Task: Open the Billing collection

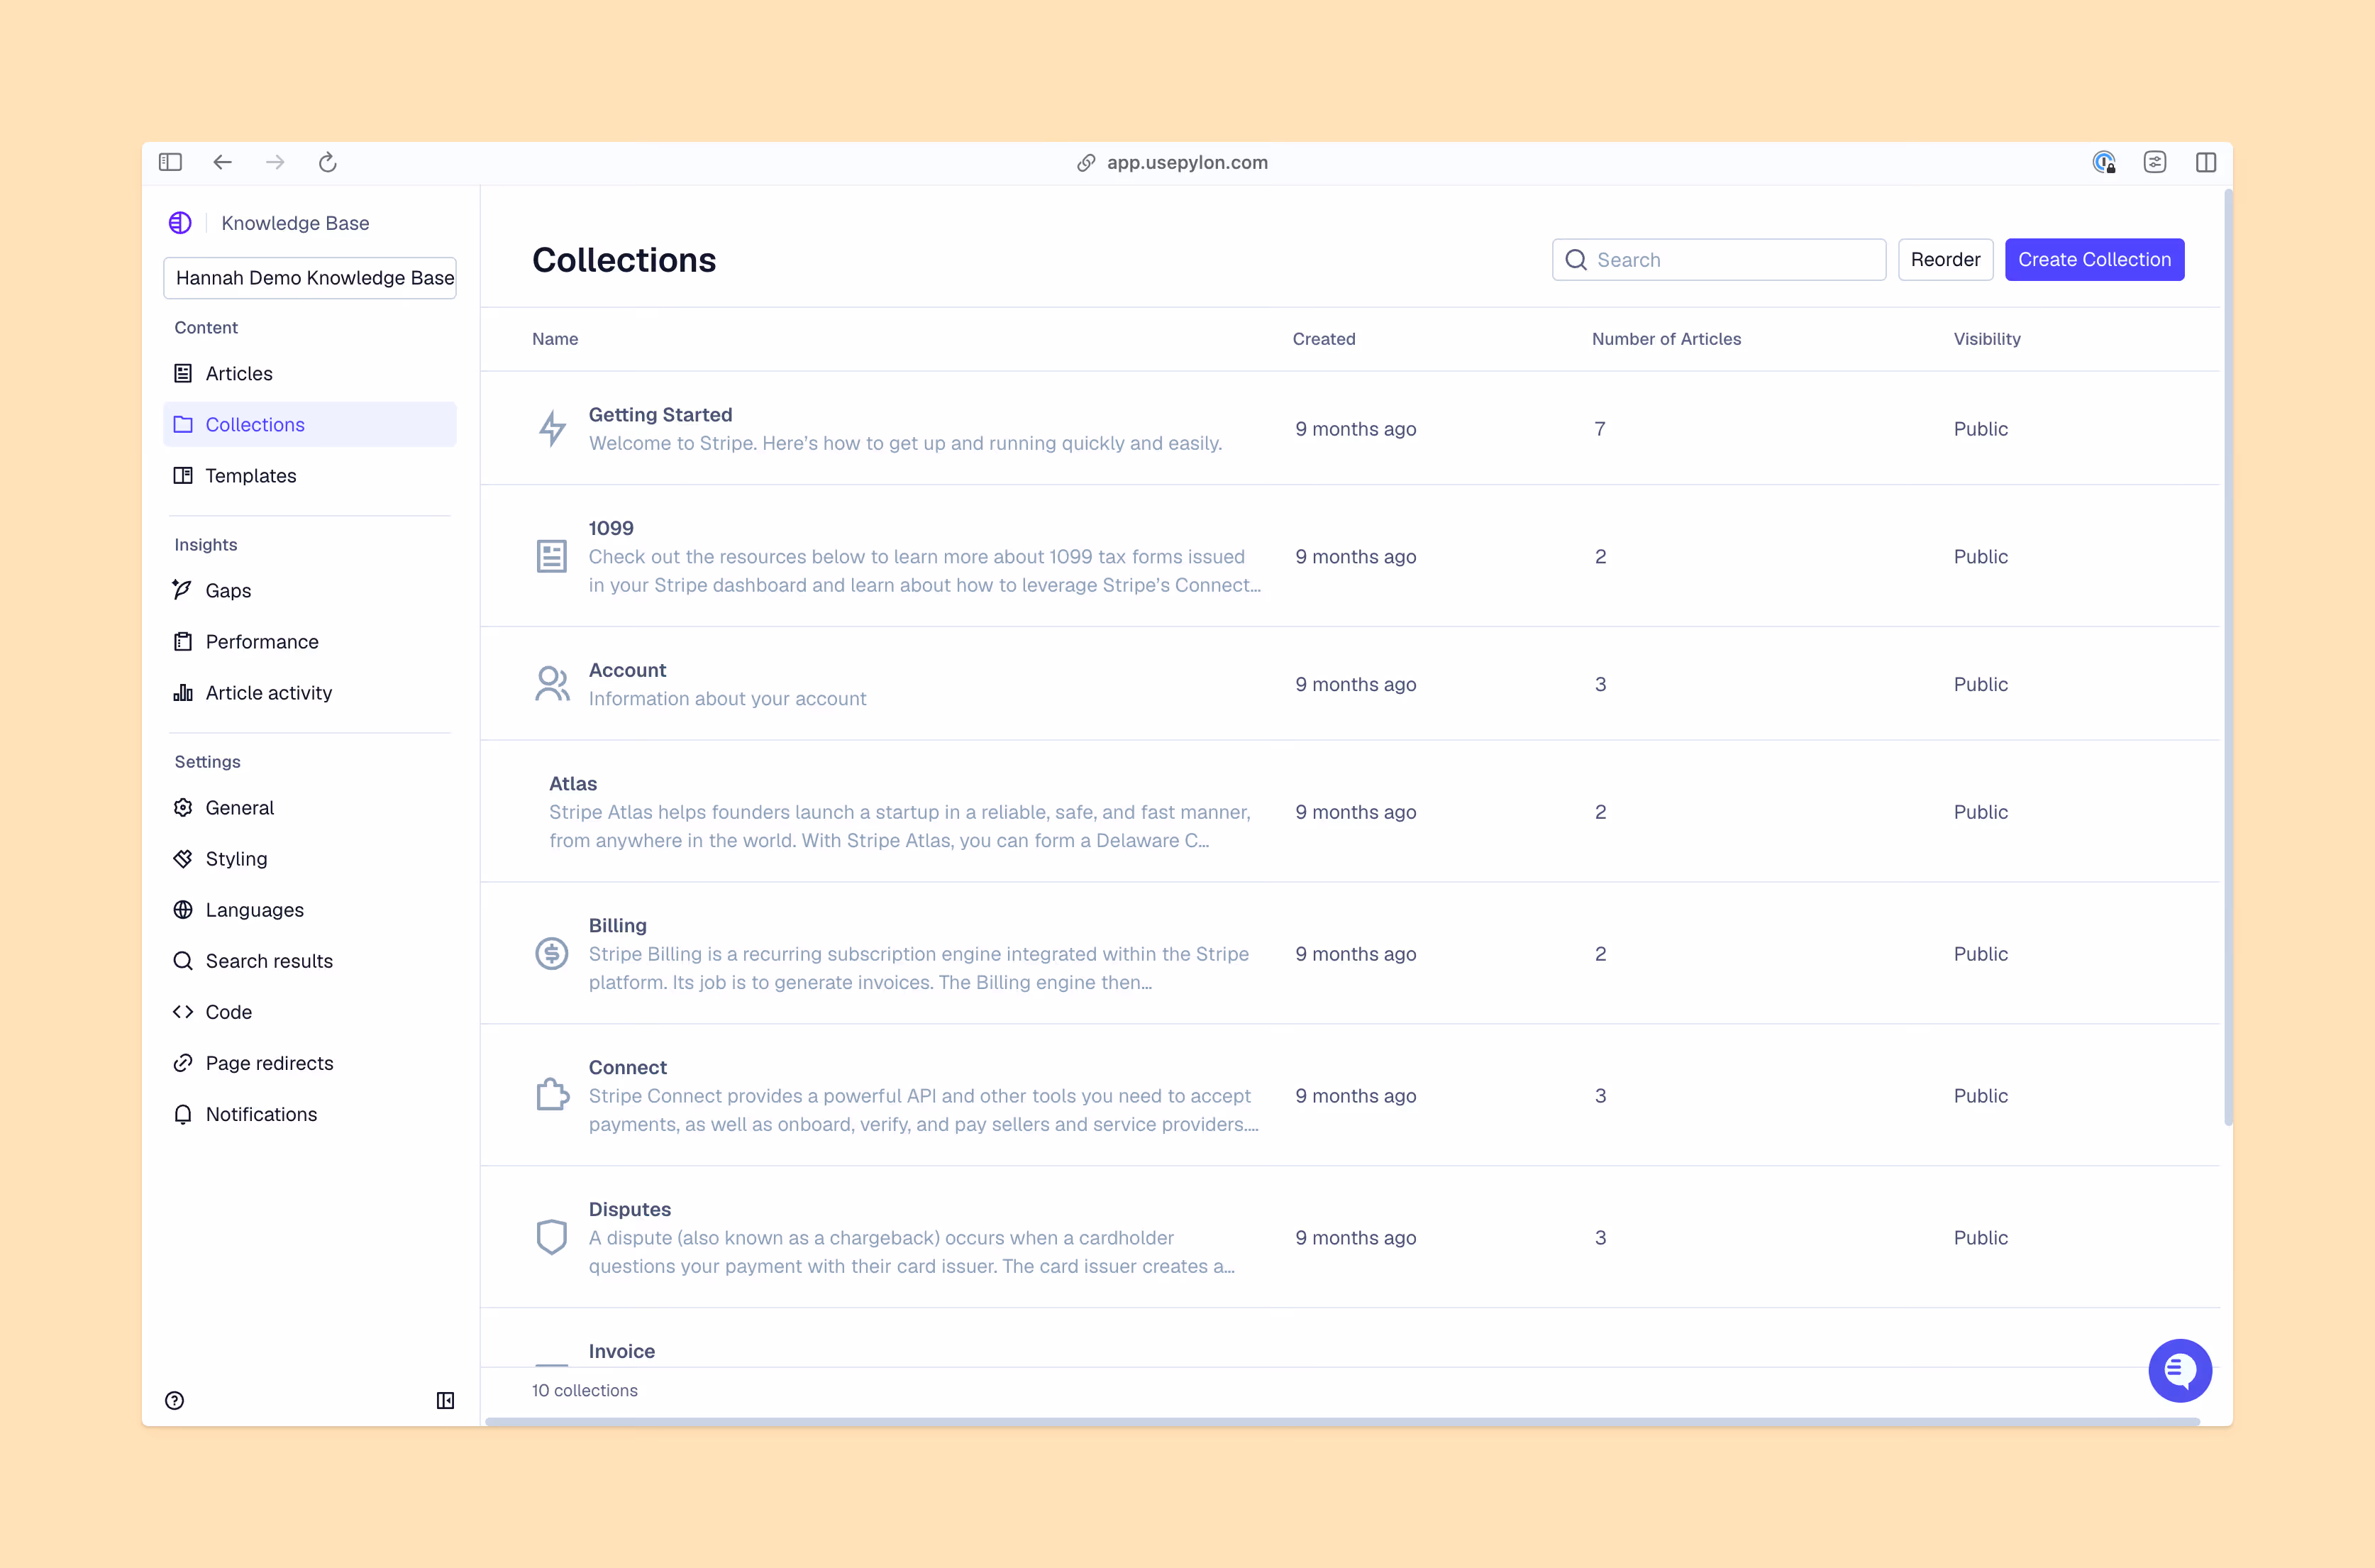Action: (1349, 953)
